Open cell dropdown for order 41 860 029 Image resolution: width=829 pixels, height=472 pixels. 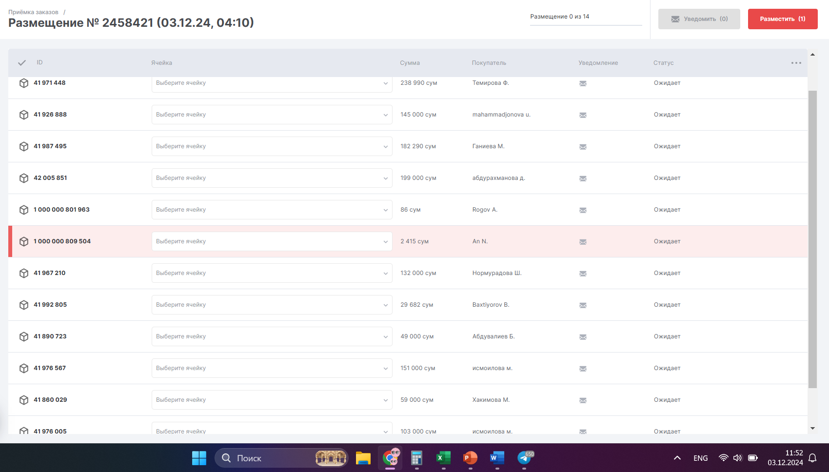(x=272, y=400)
